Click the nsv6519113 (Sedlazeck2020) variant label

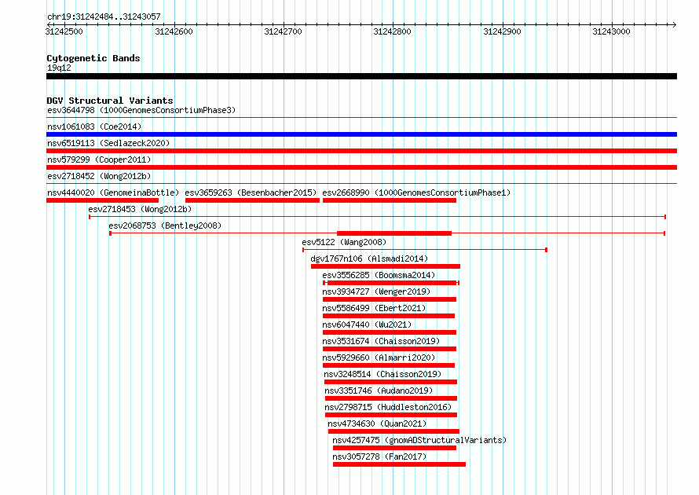tap(108, 143)
